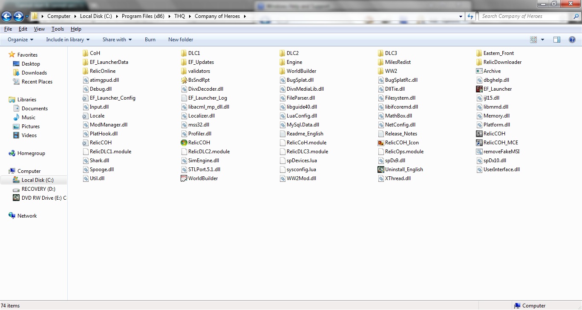The height and width of the screenshot is (310, 582).
Task: Expand the breadcrumb arrow after THQ
Action: (189, 16)
